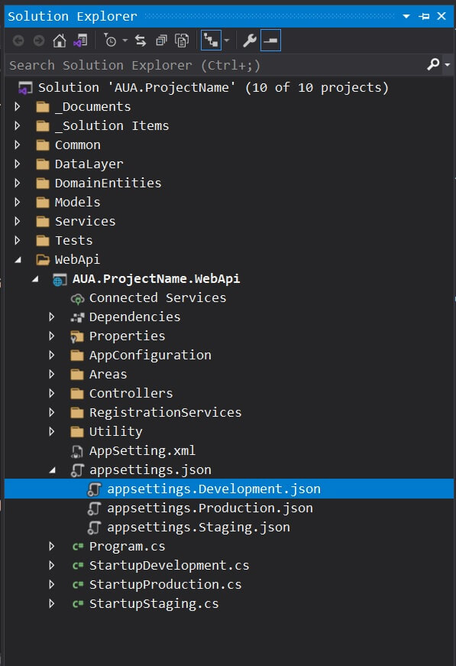This screenshot has width=456, height=666.
Task: Click Sync with Active Document icon
Action: pyautogui.click(x=141, y=41)
